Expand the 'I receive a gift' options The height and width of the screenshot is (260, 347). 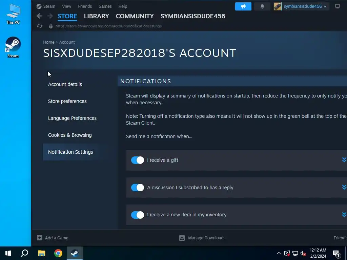(344, 160)
